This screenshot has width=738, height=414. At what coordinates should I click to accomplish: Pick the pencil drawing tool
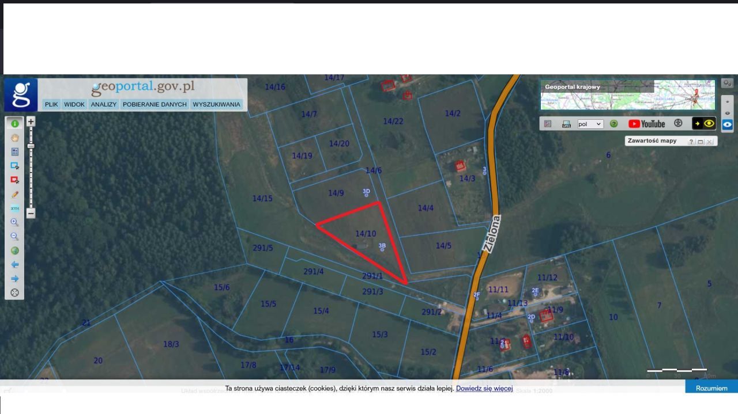(15, 194)
